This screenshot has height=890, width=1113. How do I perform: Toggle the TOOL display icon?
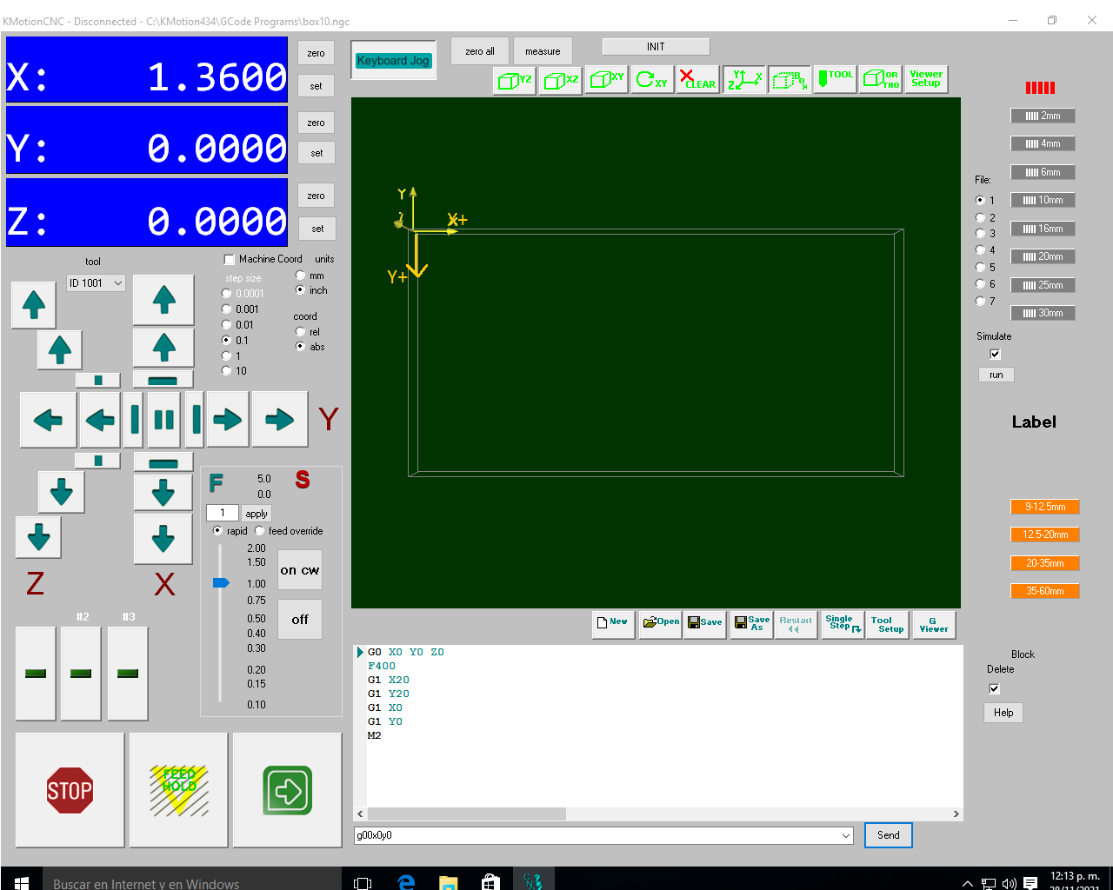[x=836, y=79]
